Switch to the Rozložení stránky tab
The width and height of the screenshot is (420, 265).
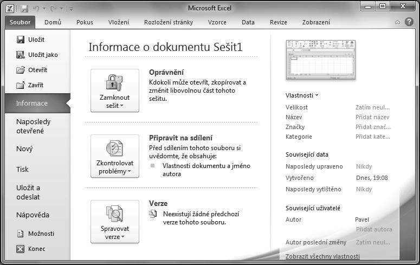click(x=169, y=22)
